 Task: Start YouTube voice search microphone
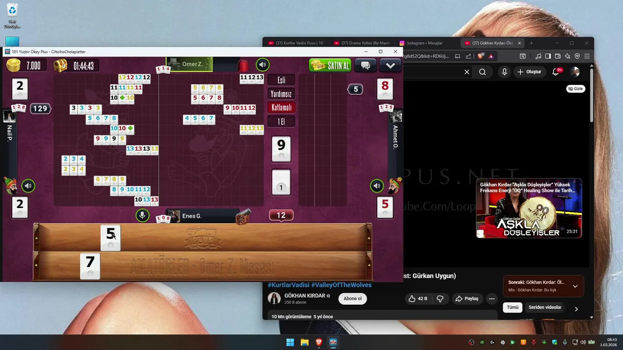[x=504, y=72]
